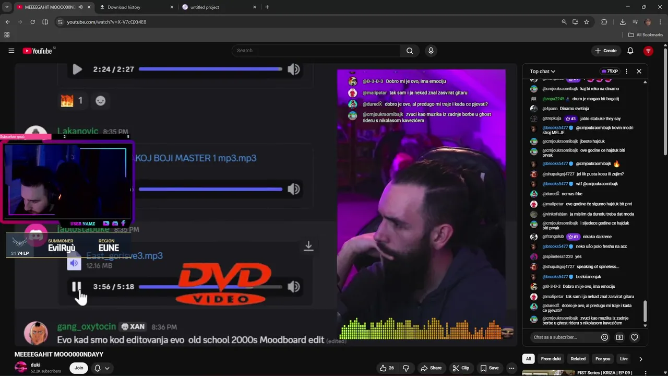Image resolution: width=668 pixels, height=376 pixels.
Task: Open the notification bell dropdown beside Join
Action: [x=102, y=368]
